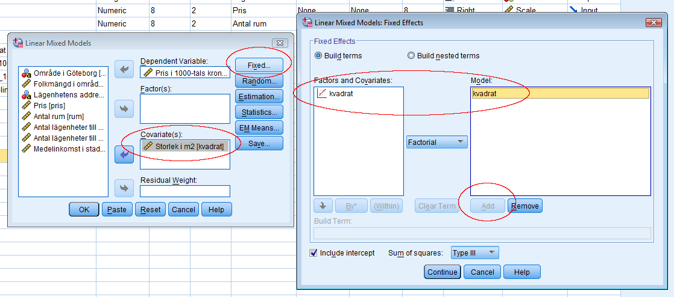Close the Fixed Effects dialog window
Viewport: 674px width, 297px height.
[653, 23]
